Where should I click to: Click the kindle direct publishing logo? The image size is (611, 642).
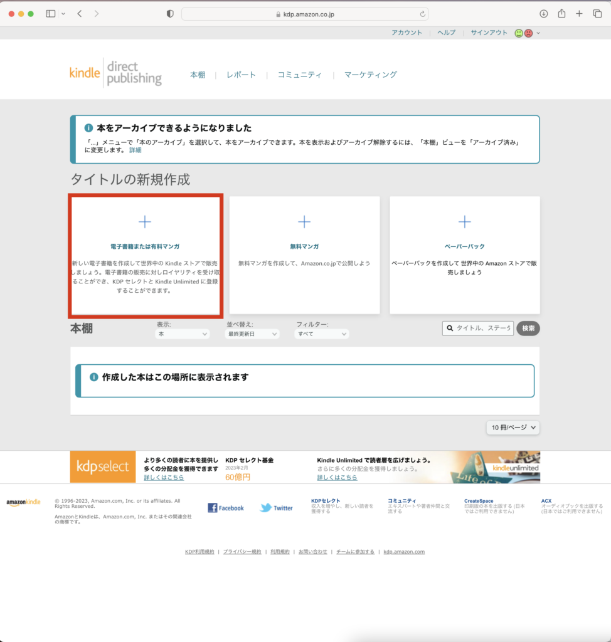[x=115, y=74]
